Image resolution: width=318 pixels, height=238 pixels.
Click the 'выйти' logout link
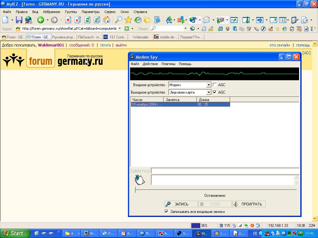click(121, 45)
